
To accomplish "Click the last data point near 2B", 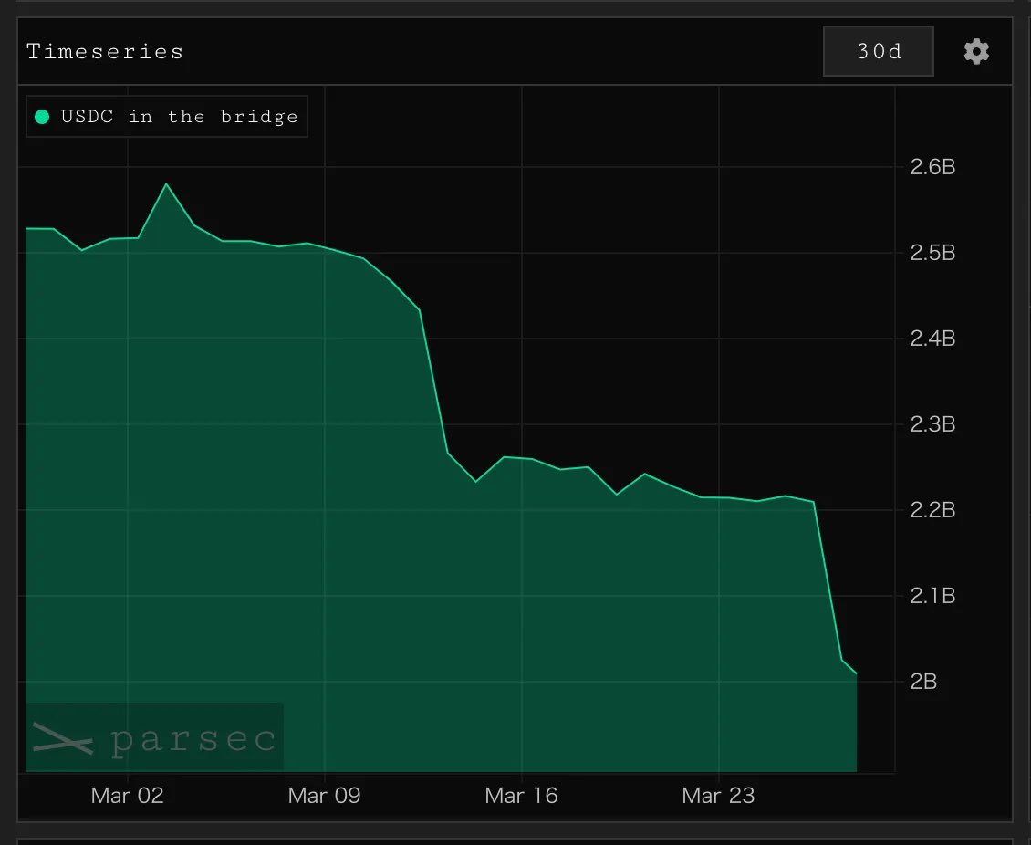I will (856, 673).
